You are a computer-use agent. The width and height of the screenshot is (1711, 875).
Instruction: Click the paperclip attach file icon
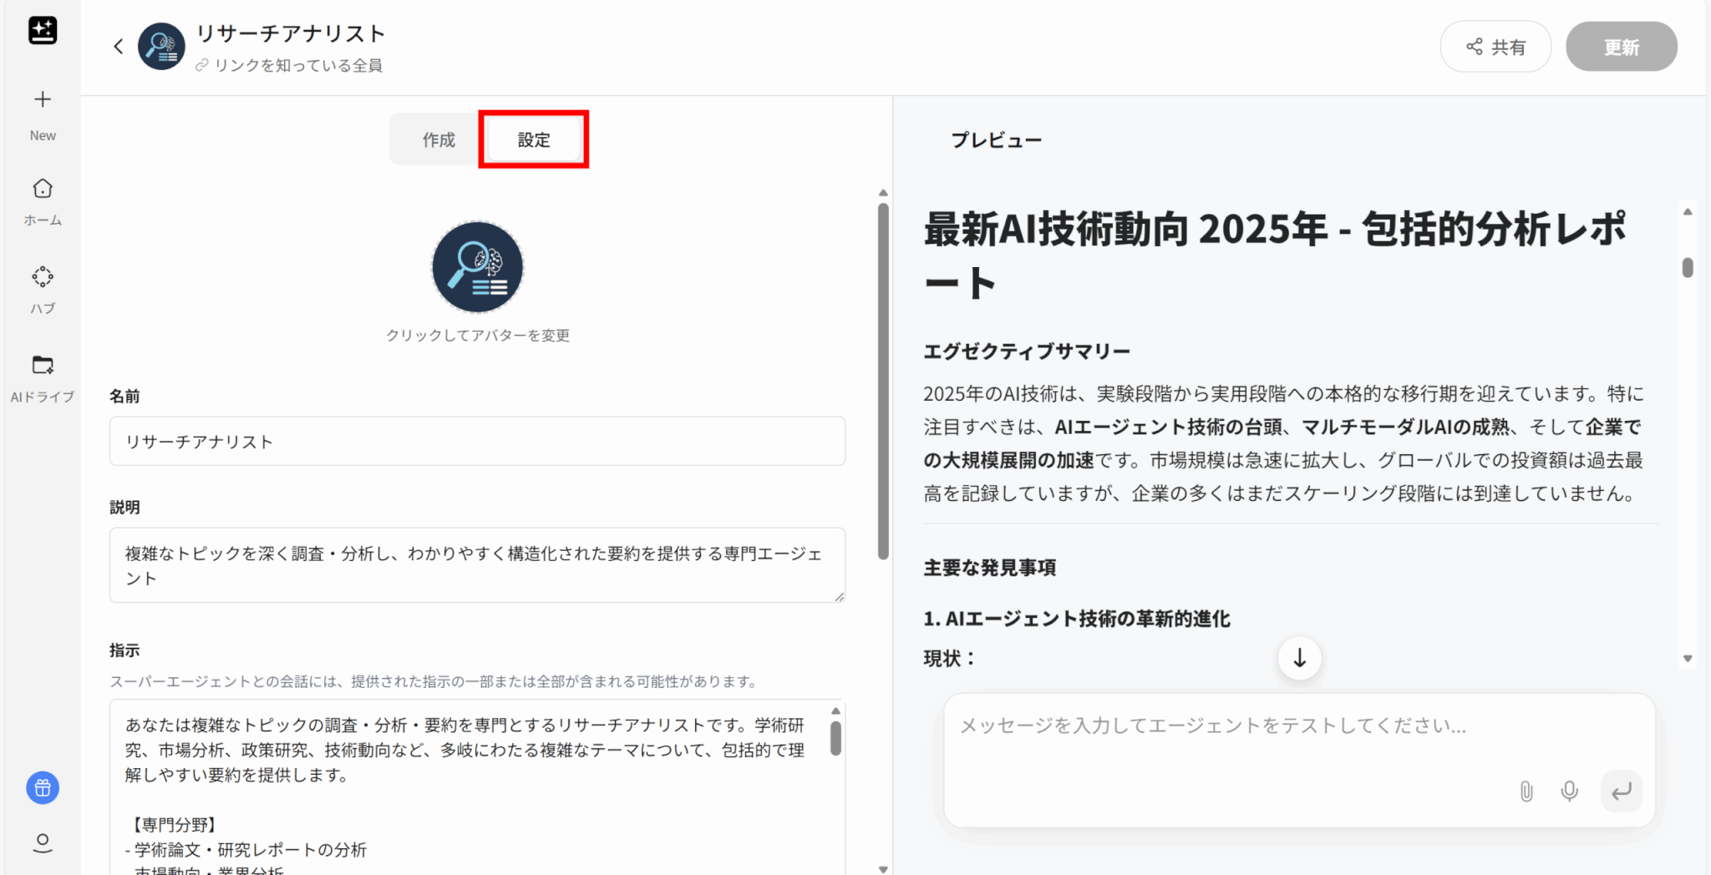1526,792
